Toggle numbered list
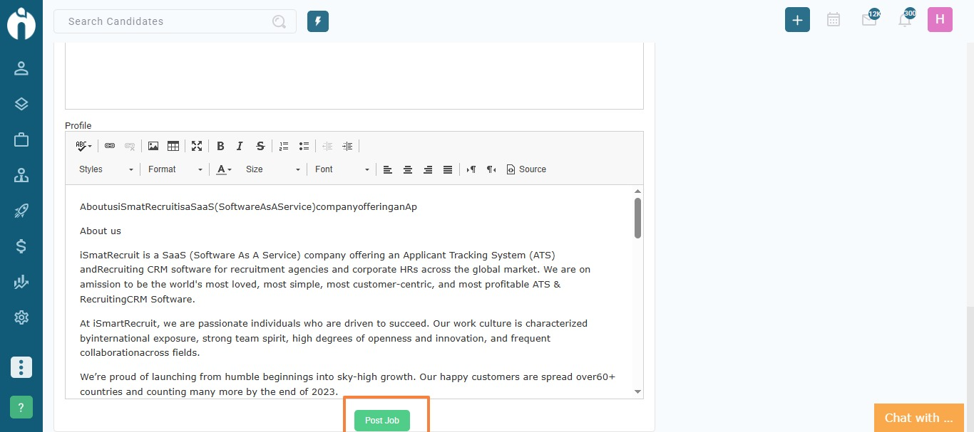Screen dimensions: 974x432 pyautogui.click(x=284, y=146)
